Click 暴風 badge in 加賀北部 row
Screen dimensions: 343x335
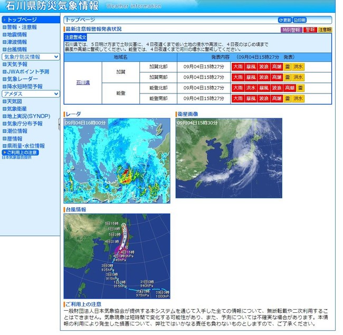coord(251,67)
